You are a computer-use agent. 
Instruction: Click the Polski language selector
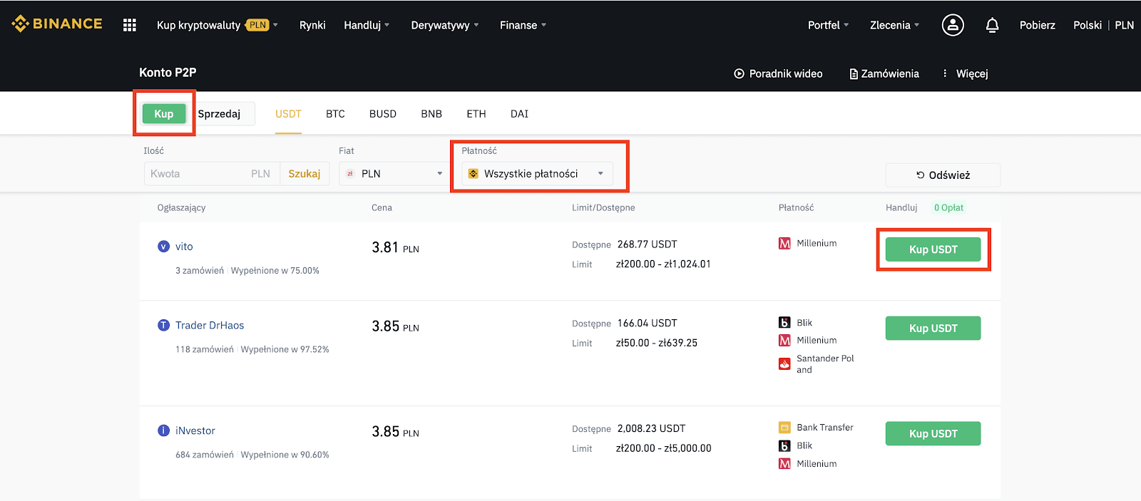click(1088, 25)
